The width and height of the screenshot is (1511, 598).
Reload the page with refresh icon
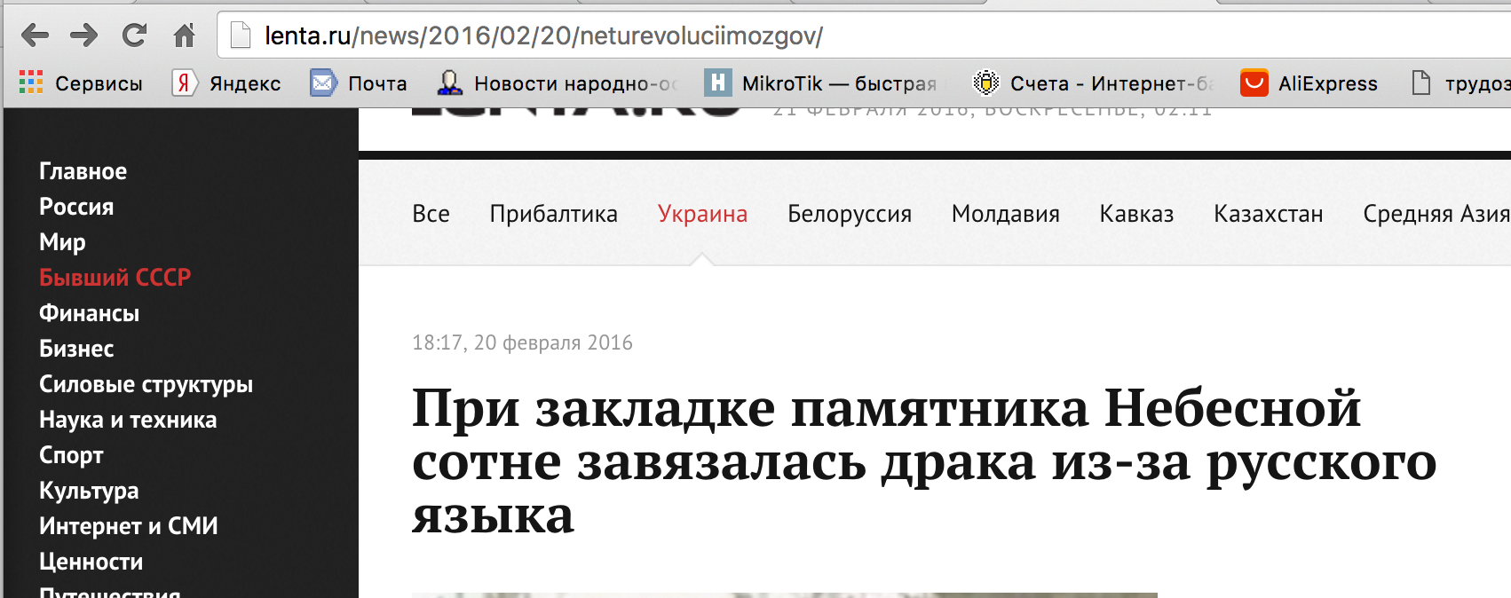click(x=134, y=35)
